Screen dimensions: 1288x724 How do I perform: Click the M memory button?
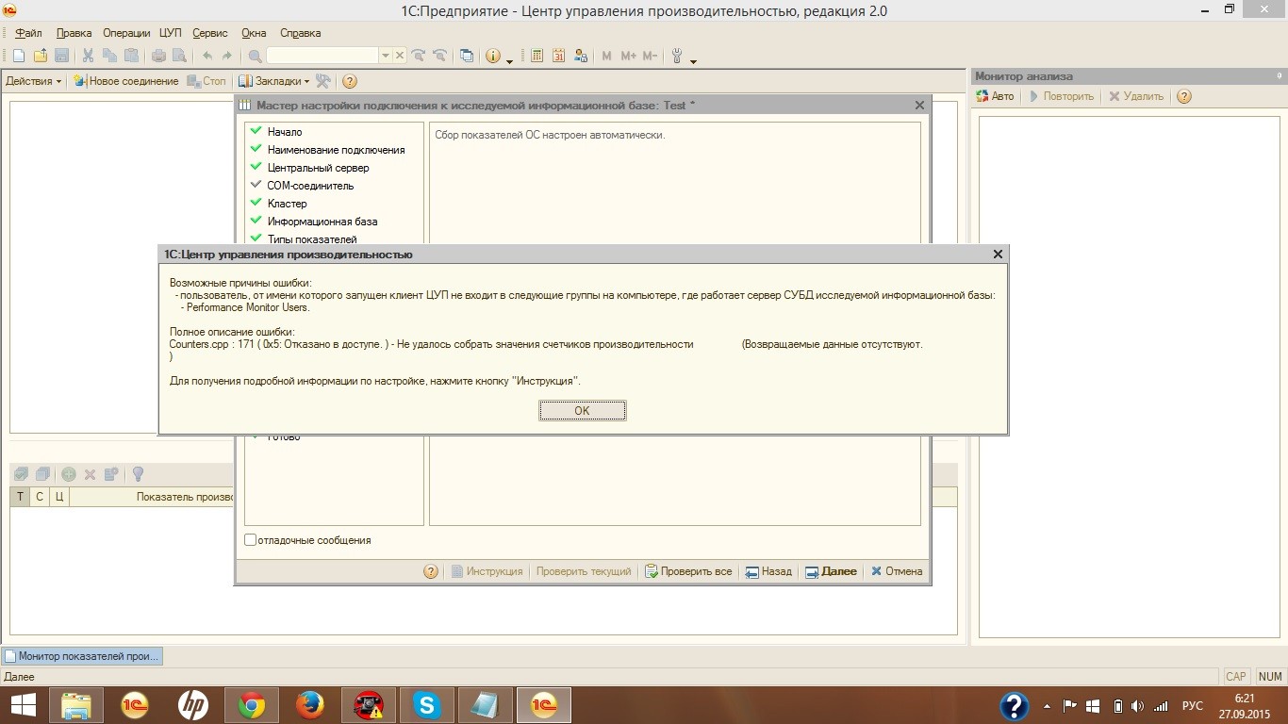tap(606, 56)
